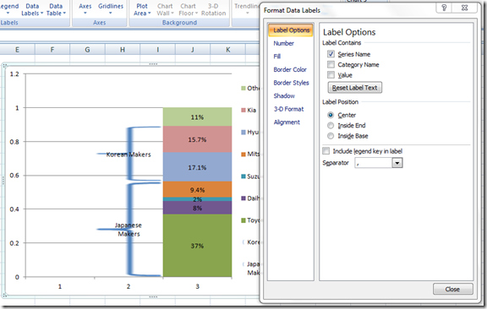The height and width of the screenshot is (309, 487).
Task: Open the Data Table ribbon dropdown
Action: (x=56, y=9)
